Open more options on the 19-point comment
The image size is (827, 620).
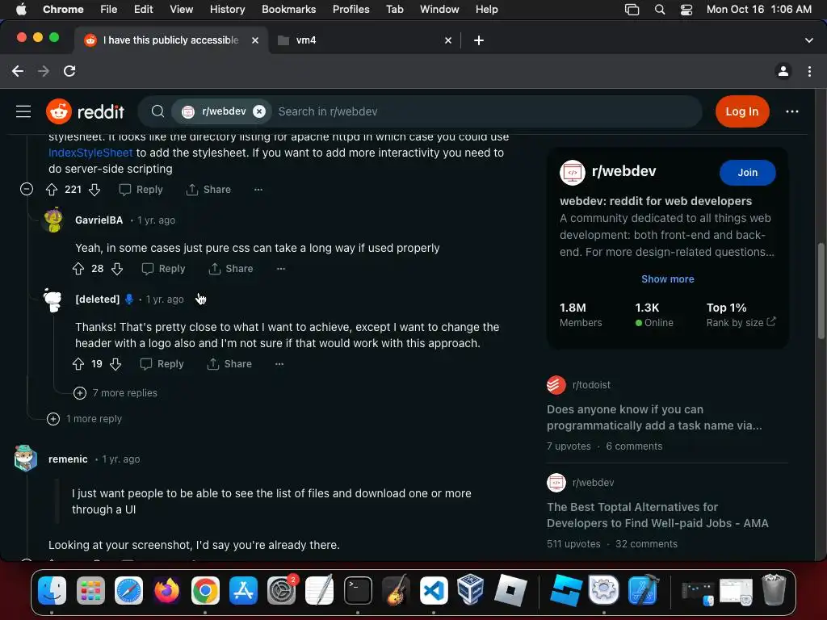tap(279, 364)
